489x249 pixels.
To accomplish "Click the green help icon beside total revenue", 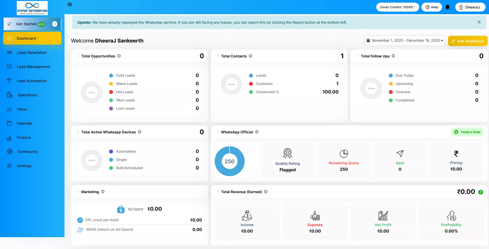I will click(480, 192).
